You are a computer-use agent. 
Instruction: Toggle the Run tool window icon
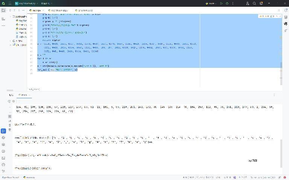click(3, 131)
